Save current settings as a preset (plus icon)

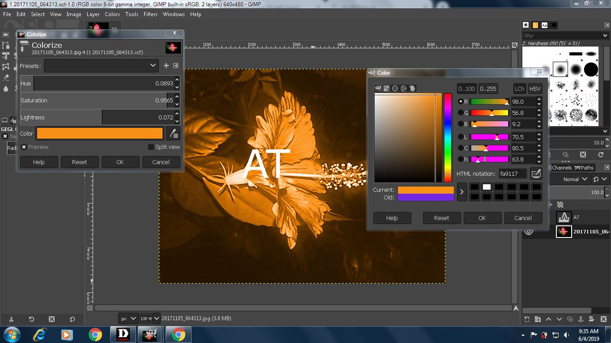pos(166,66)
